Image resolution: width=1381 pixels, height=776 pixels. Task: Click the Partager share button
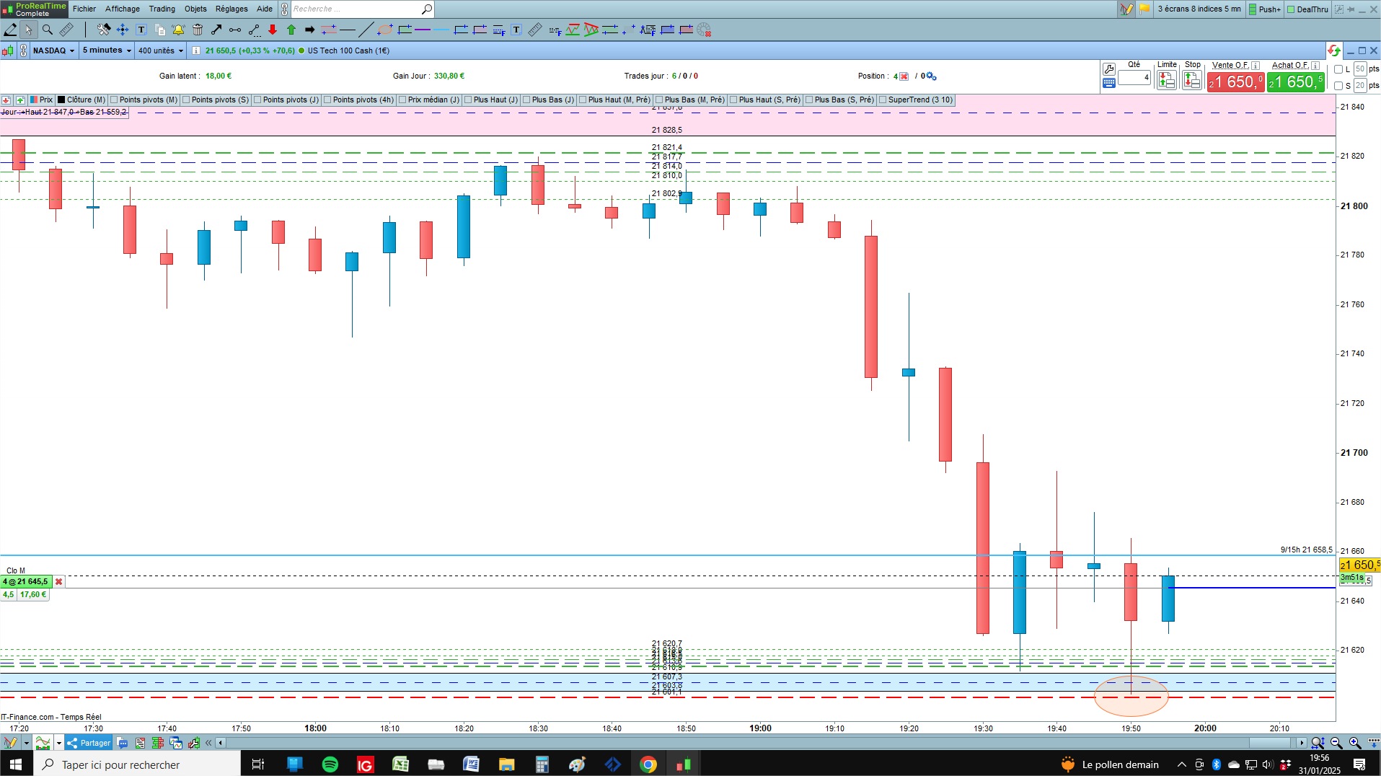pos(89,743)
